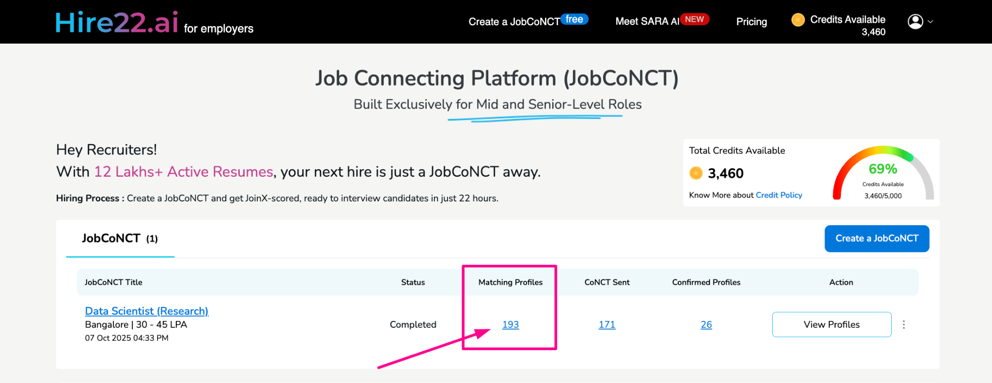View the 171 CoNCT Sent link
The width and height of the screenshot is (992, 383).
(606, 324)
